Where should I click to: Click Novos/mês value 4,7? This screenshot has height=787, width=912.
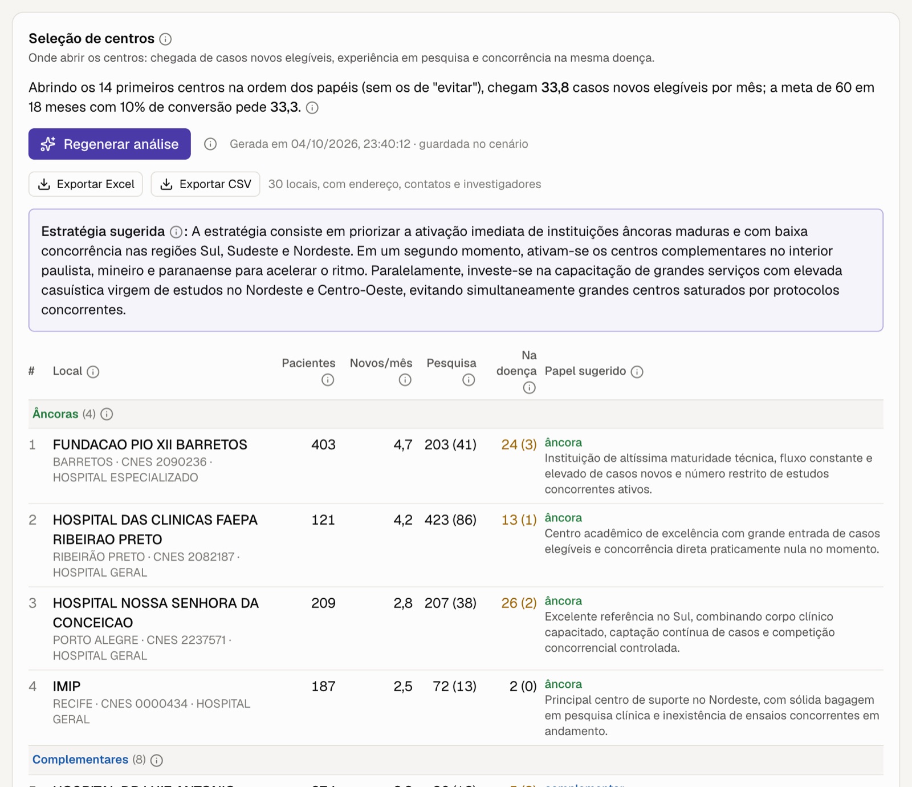coord(403,445)
